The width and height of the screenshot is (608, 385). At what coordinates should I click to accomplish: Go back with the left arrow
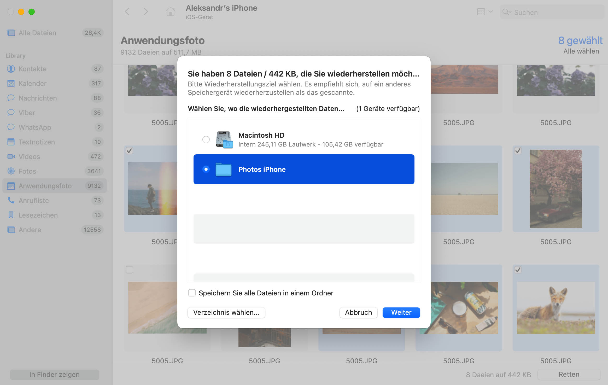(127, 12)
